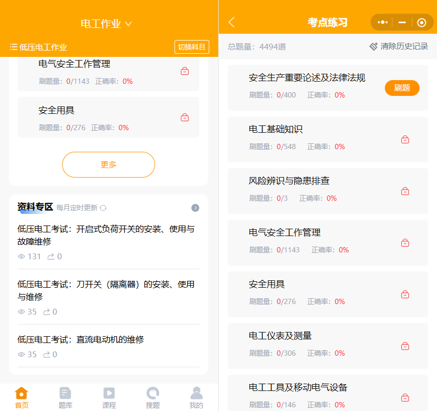The image size is (437, 411).
Task: Tap the lock icon on 电工仪表及测量
Action: 405,346
